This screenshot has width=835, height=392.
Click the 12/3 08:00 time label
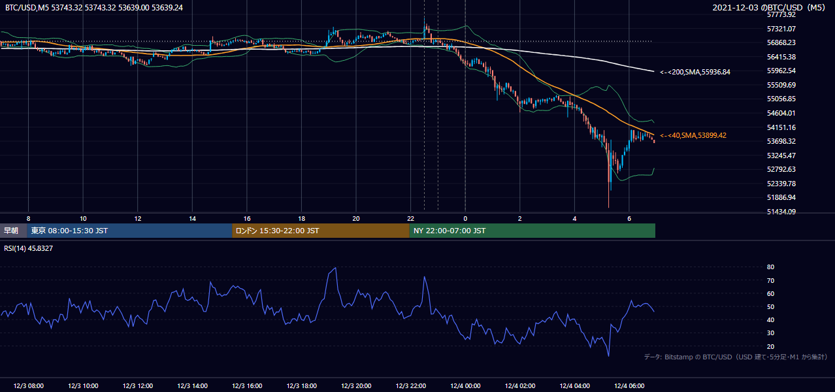click(x=28, y=386)
